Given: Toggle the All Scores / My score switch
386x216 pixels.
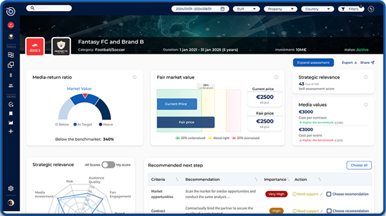Looking at the screenshot, I should point(108,165).
